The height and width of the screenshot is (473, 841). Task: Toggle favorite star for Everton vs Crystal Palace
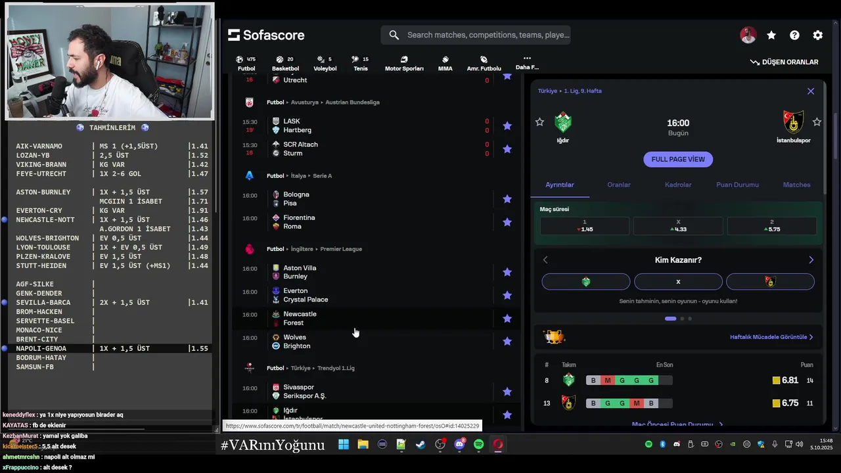(507, 295)
